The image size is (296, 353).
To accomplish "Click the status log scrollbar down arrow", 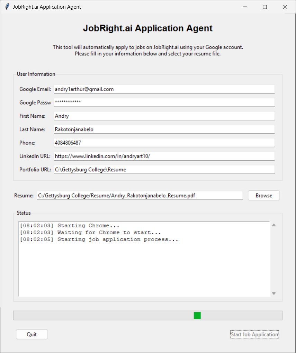I will click(274, 293).
